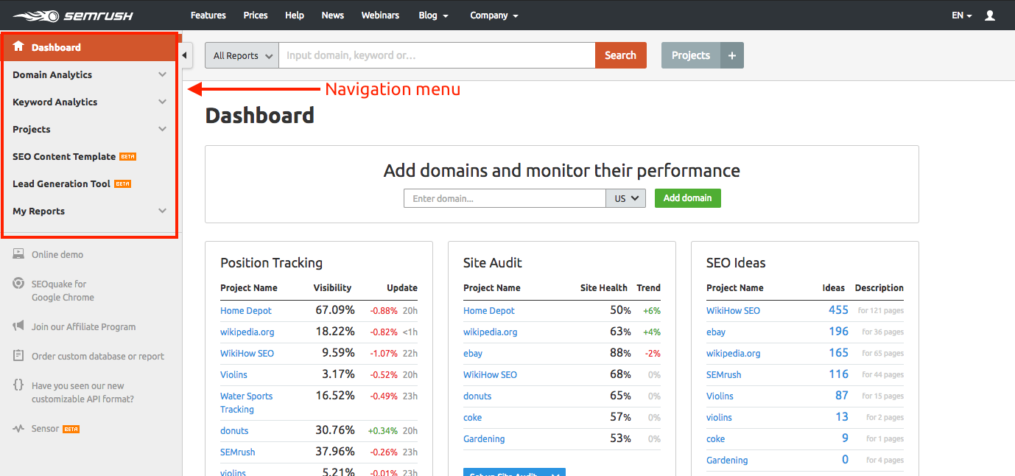
Task: Open Online demo link
Action: (x=57, y=254)
